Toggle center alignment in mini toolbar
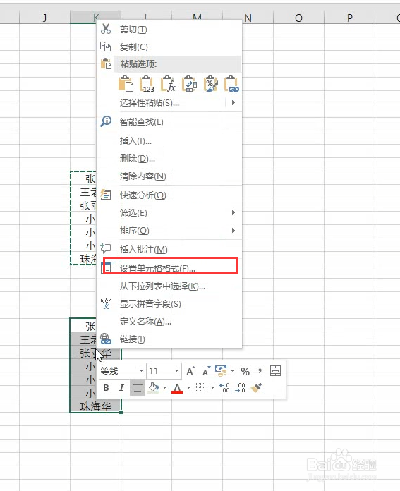The image size is (400, 491). pyautogui.click(x=137, y=388)
